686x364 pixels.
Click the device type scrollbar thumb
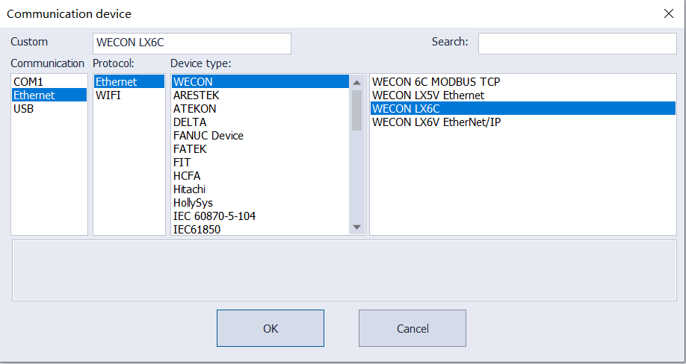(356, 110)
